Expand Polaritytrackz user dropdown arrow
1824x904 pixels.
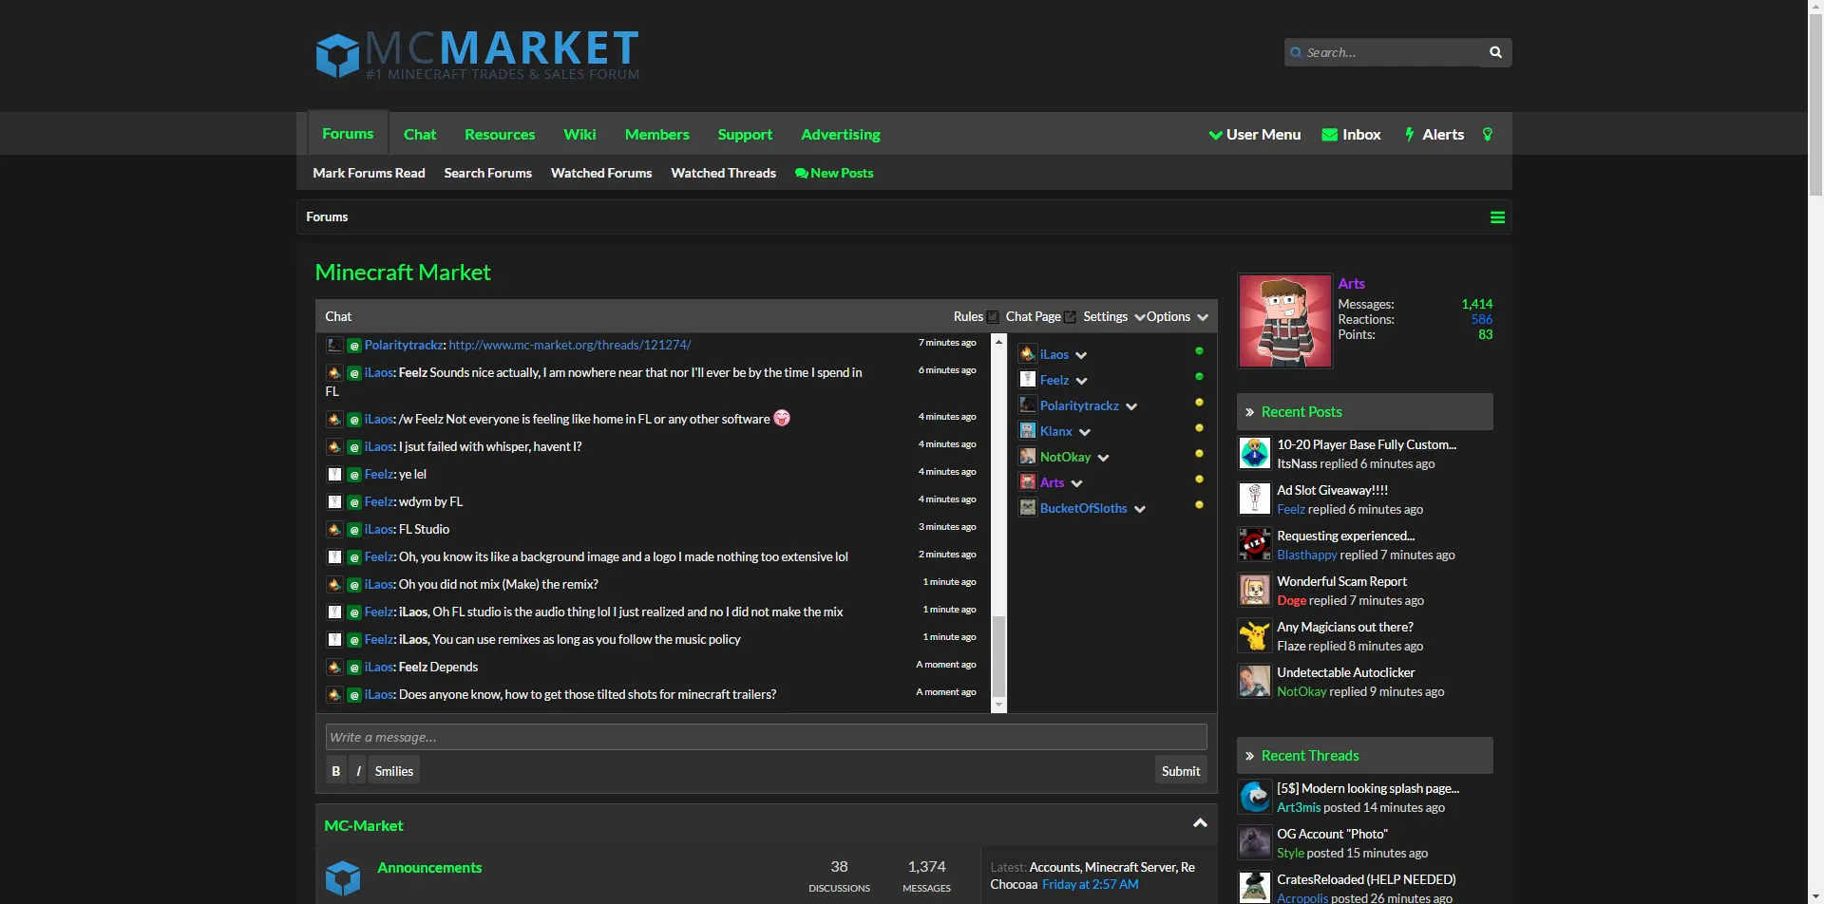click(1131, 406)
